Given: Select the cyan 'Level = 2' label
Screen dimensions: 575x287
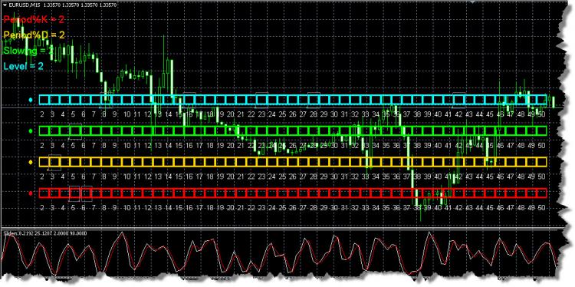Looking at the screenshot, I should pos(24,67).
